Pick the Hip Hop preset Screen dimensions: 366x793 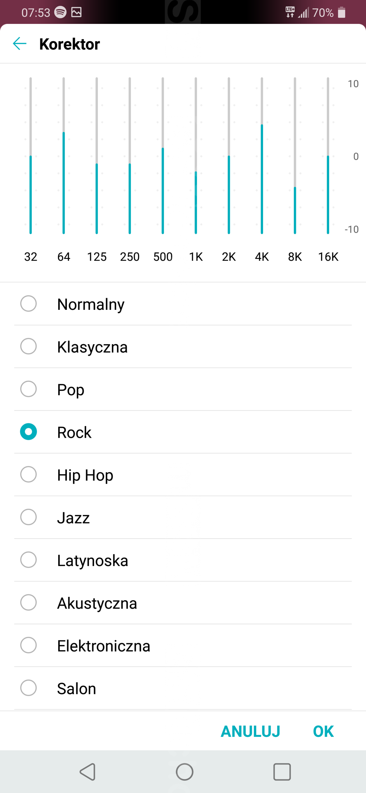tap(29, 475)
